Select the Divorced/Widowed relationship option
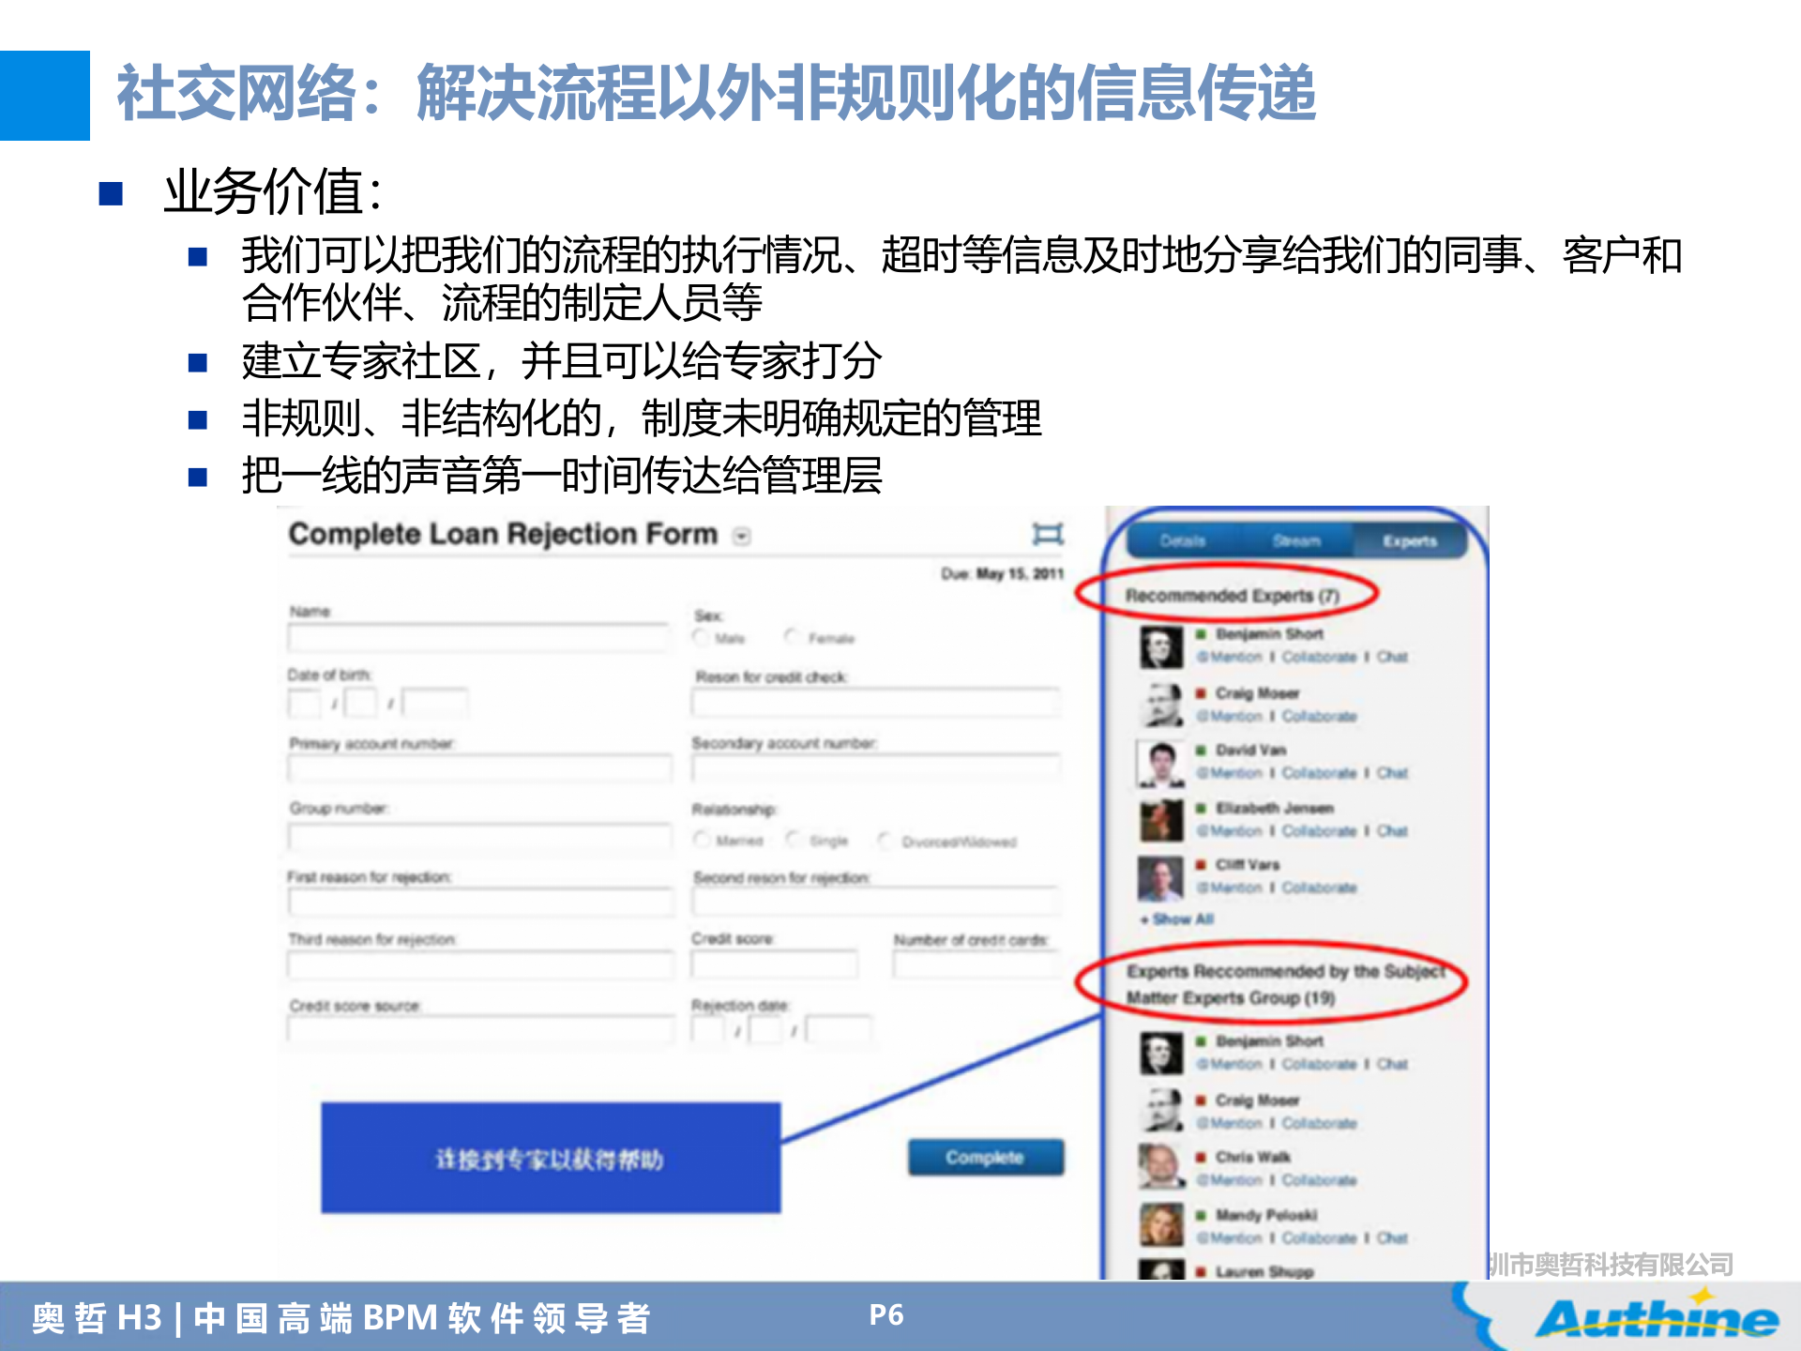Image resolution: width=1801 pixels, height=1351 pixels. (x=883, y=840)
